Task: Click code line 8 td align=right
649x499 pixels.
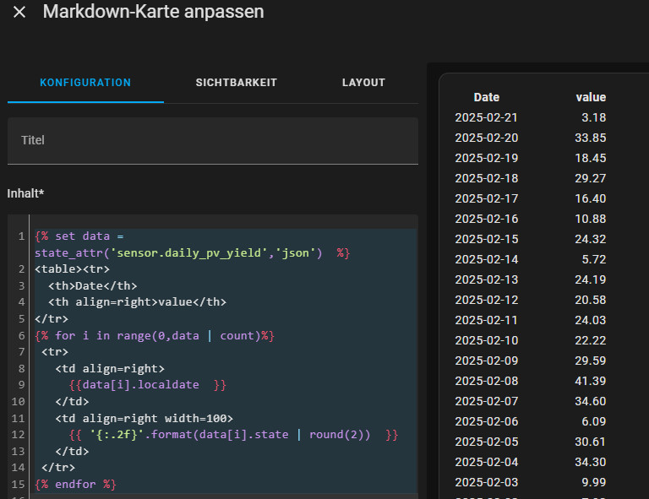Action: pyautogui.click(x=110, y=368)
